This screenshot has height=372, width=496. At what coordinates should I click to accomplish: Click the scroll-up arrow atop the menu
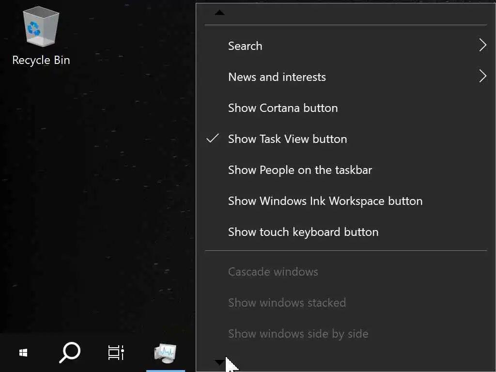219,13
